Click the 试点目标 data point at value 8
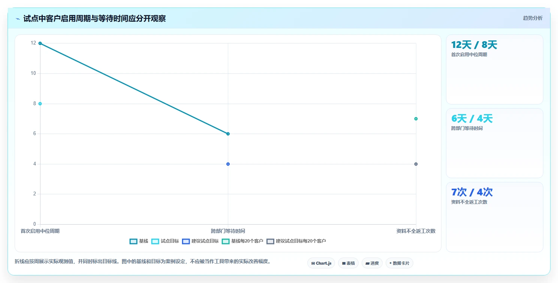Image resolution: width=558 pixels, height=283 pixels. coord(40,104)
